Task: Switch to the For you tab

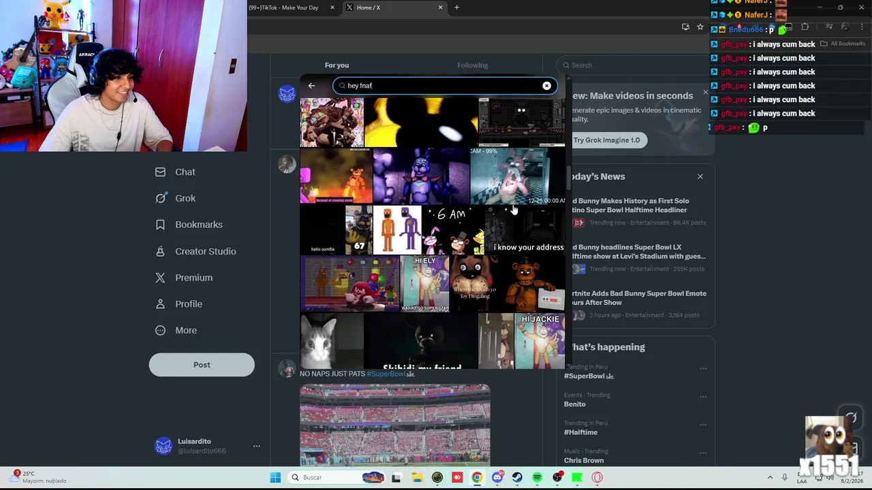Action: [x=337, y=65]
